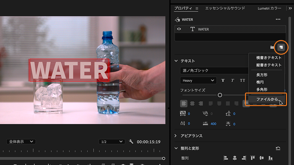Click the WATER graphic icon in the header
This screenshot has width=294, height=165.
[x=177, y=20]
